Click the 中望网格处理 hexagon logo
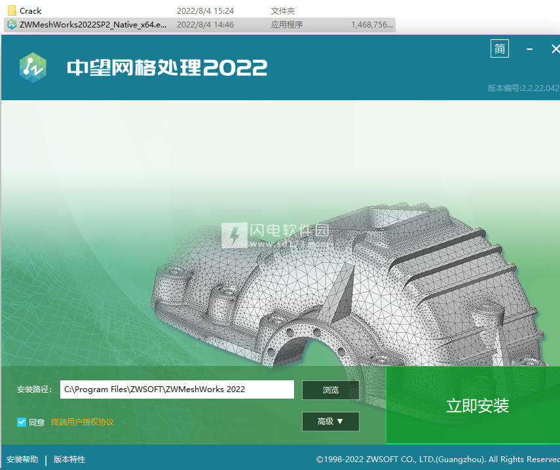This screenshot has width=560, height=470. coord(33,67)
